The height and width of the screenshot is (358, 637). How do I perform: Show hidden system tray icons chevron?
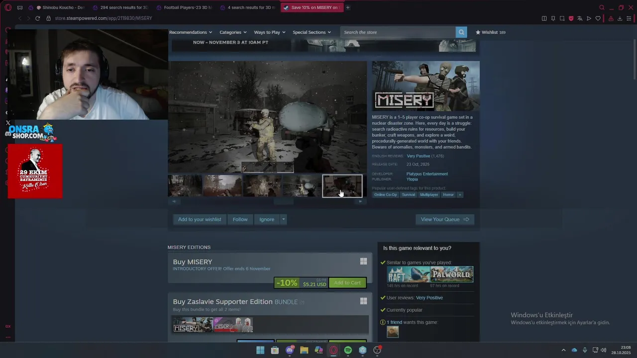(563, 350)
